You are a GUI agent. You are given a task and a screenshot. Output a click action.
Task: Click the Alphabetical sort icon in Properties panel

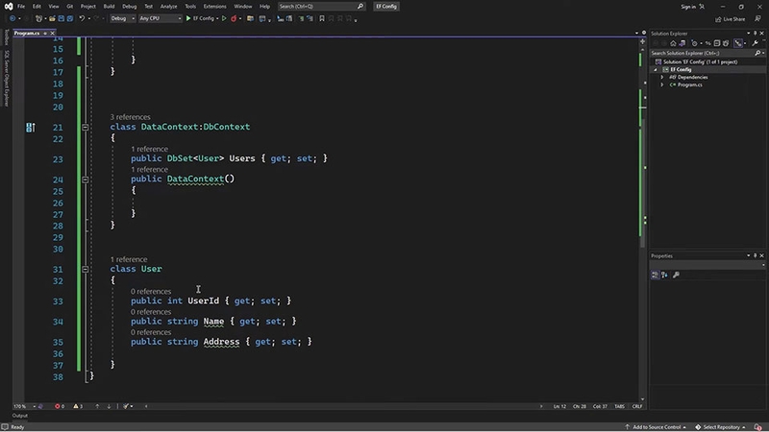(x=664, y=275)
